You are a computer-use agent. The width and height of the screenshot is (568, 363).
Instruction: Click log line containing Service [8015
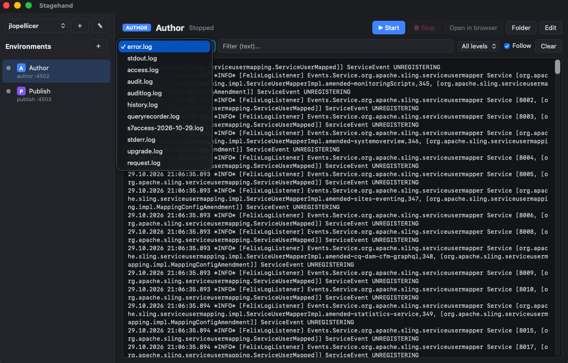coord(338,334)
